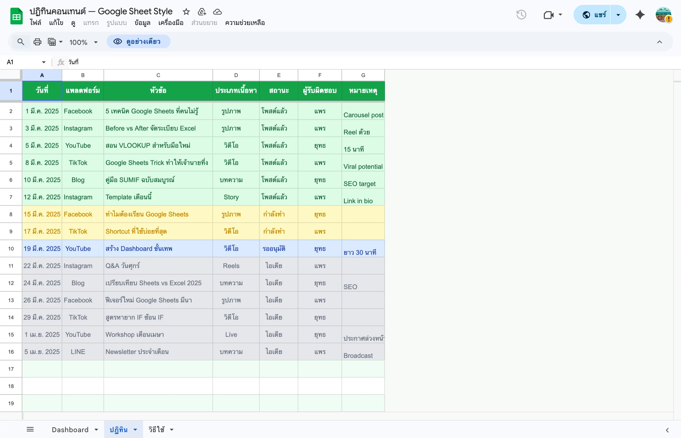Open the แทรก menu
Image resolution: width=681 pixels, height=438 pixels.
coord(91,23)
